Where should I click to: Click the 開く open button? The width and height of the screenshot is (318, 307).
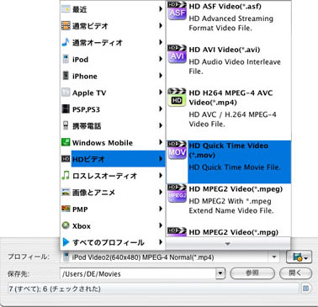pos(295,273)
